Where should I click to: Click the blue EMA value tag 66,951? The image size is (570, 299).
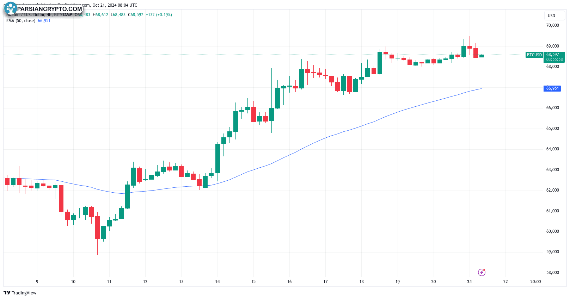point(552,88)
